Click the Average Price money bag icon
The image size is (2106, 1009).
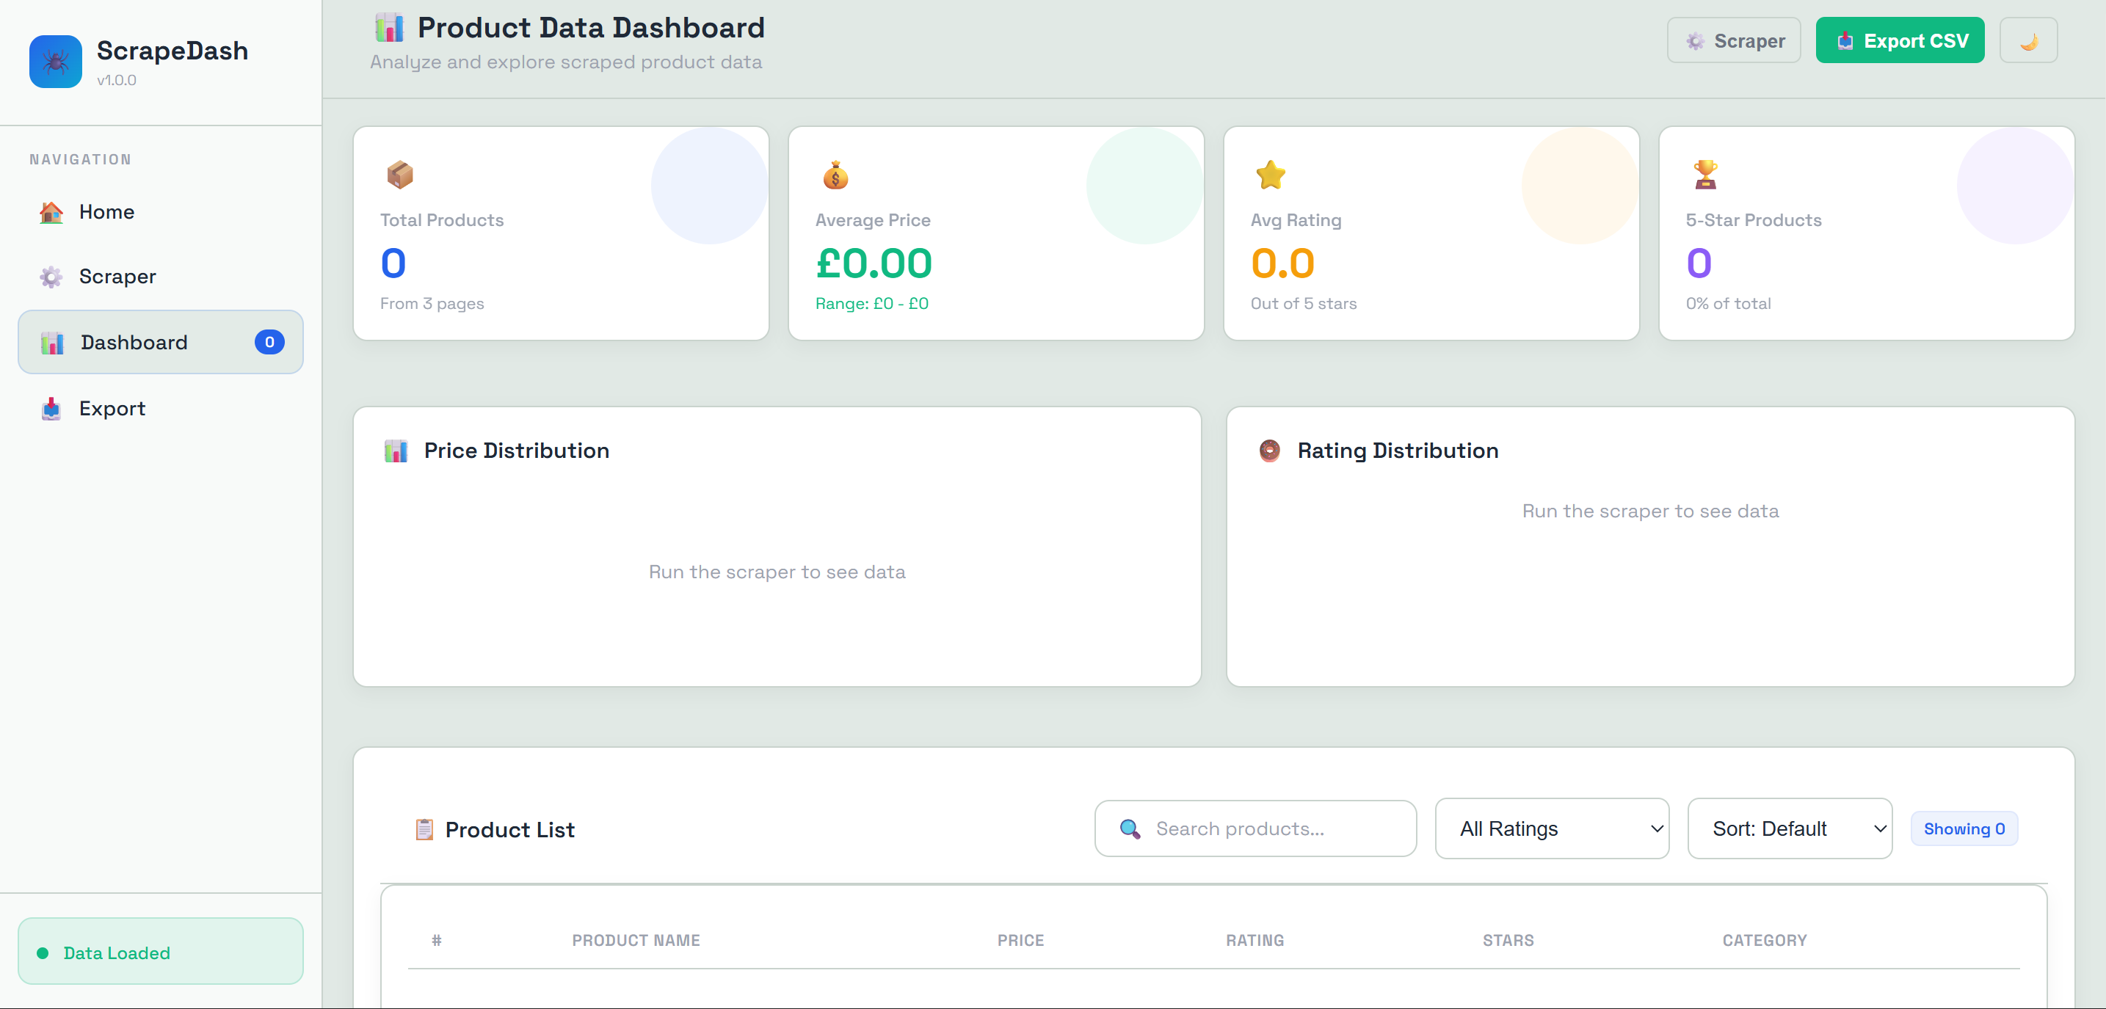pyautogui.click(x=834, y=175)
